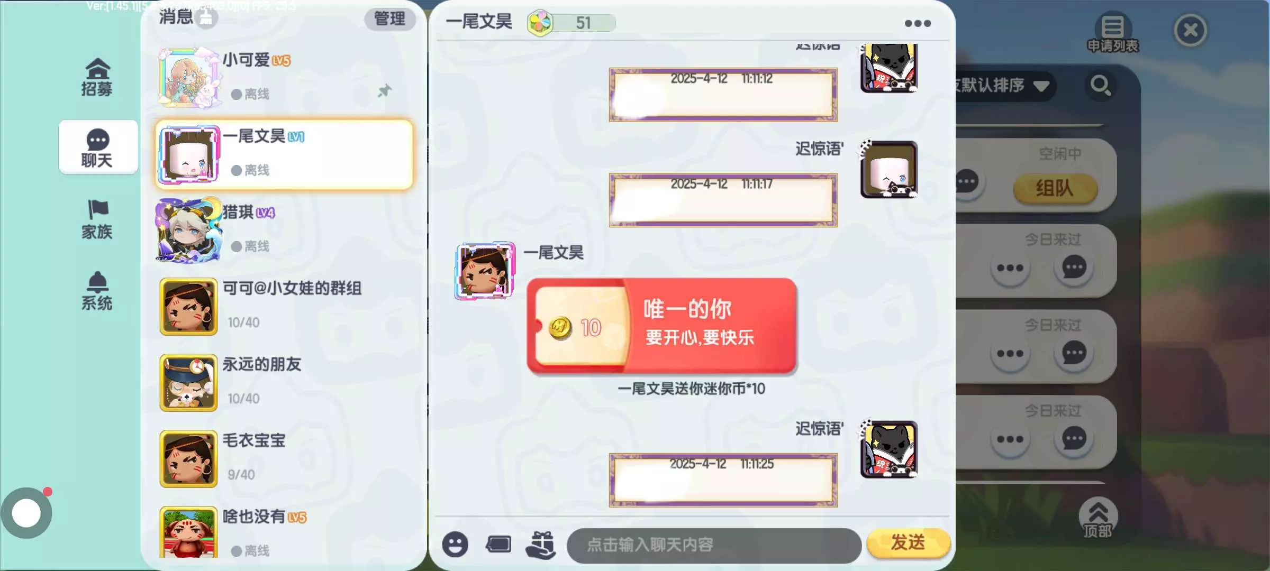Click the search magnifier icon
This screenshot has height=571, width=1270.
click(x=1101, y=85)
